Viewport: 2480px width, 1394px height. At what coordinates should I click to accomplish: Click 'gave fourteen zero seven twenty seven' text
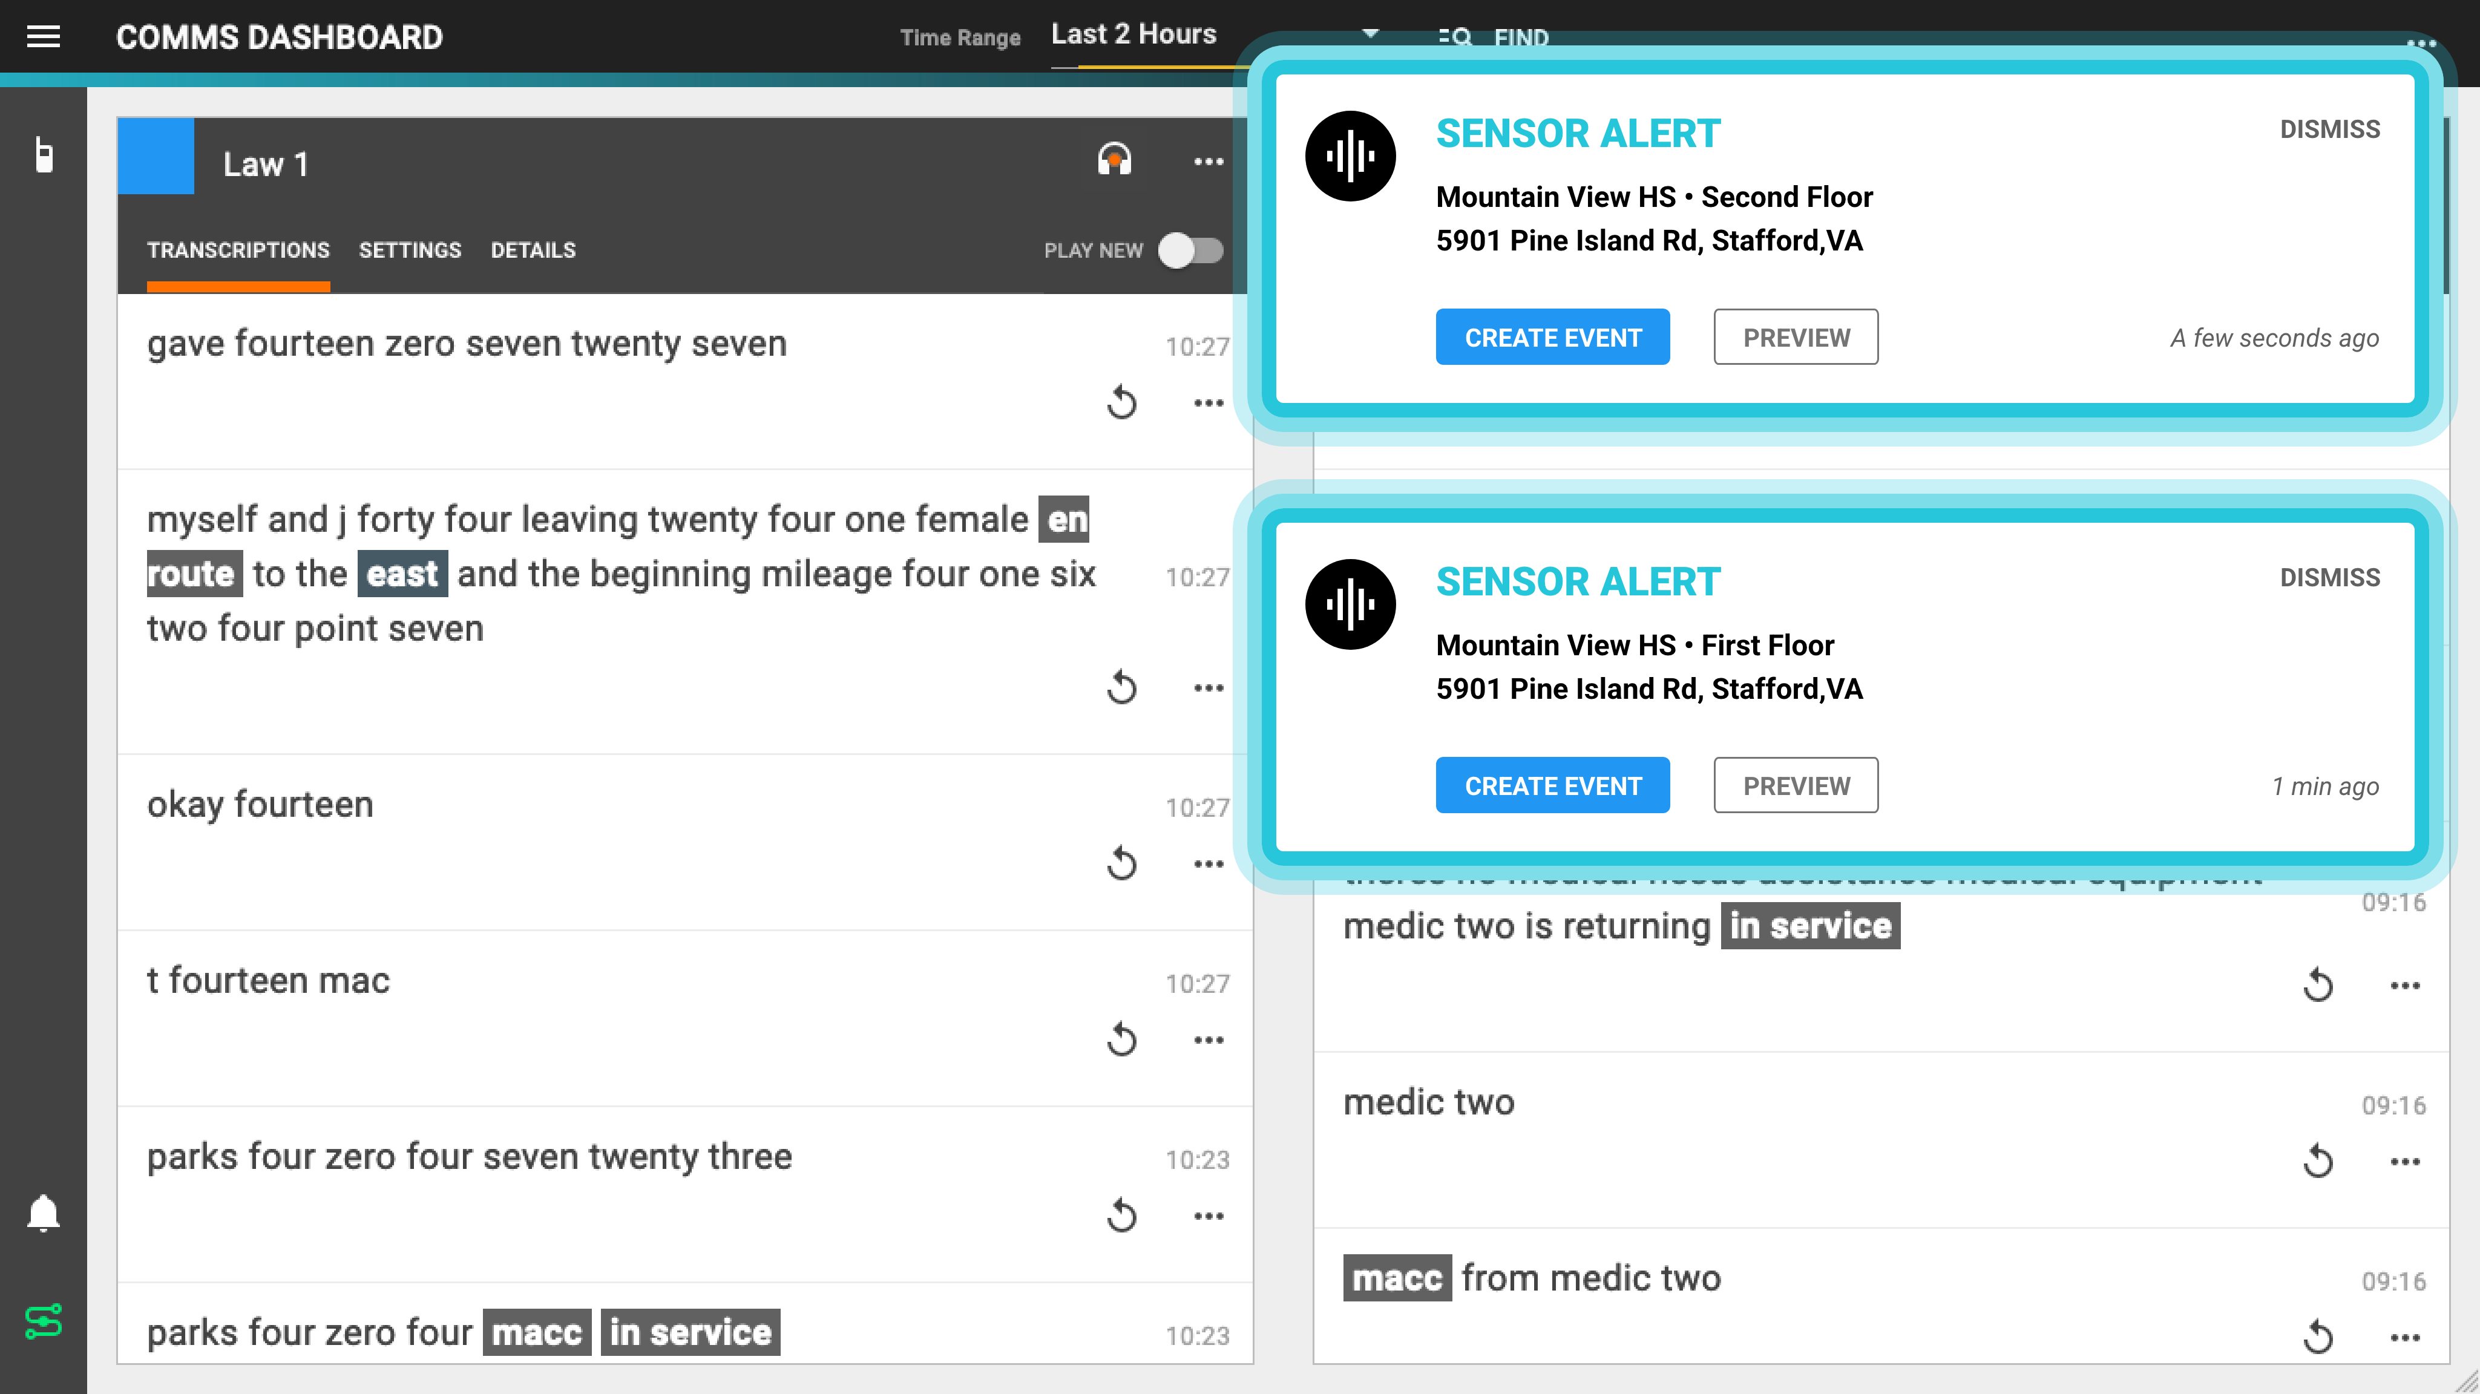pos(467,344)
